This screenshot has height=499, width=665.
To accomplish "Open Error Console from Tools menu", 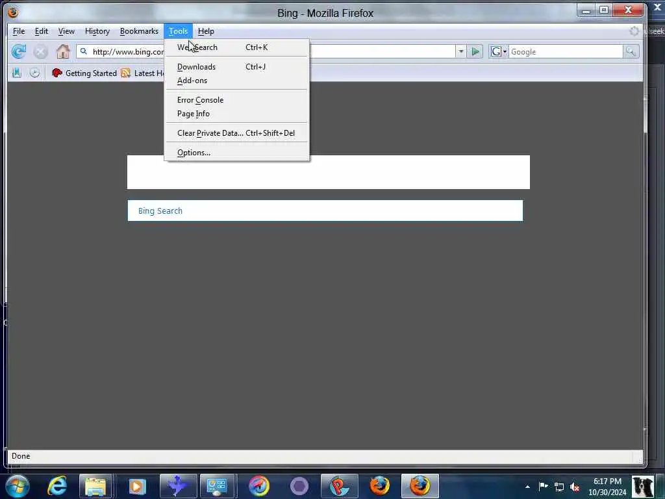I will point(236,100).
